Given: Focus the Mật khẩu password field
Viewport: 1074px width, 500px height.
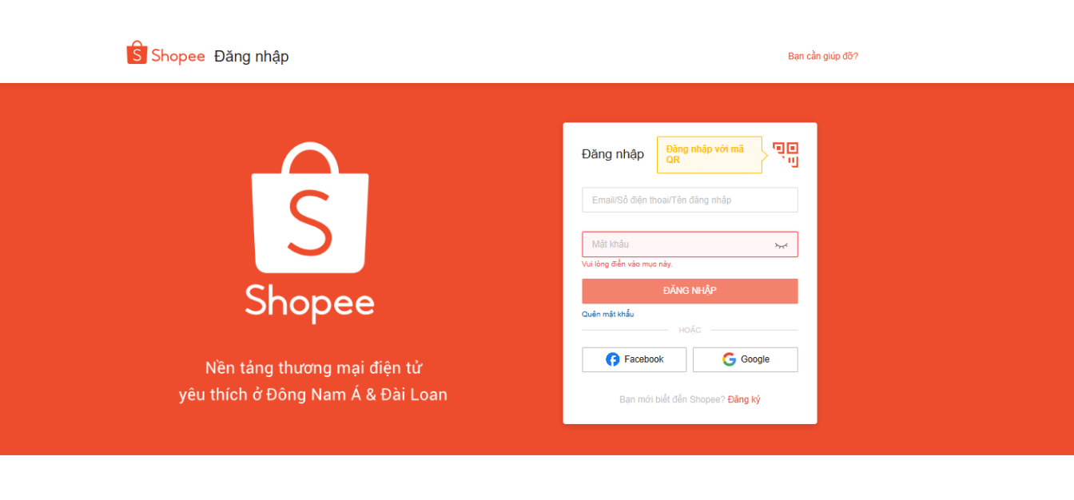Looking at the screenshot, I should click(690, 244).
